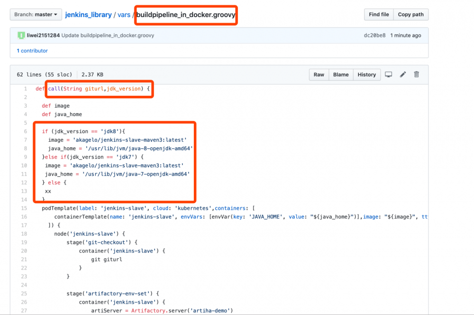Click the Copy path button

pos(410,15)
